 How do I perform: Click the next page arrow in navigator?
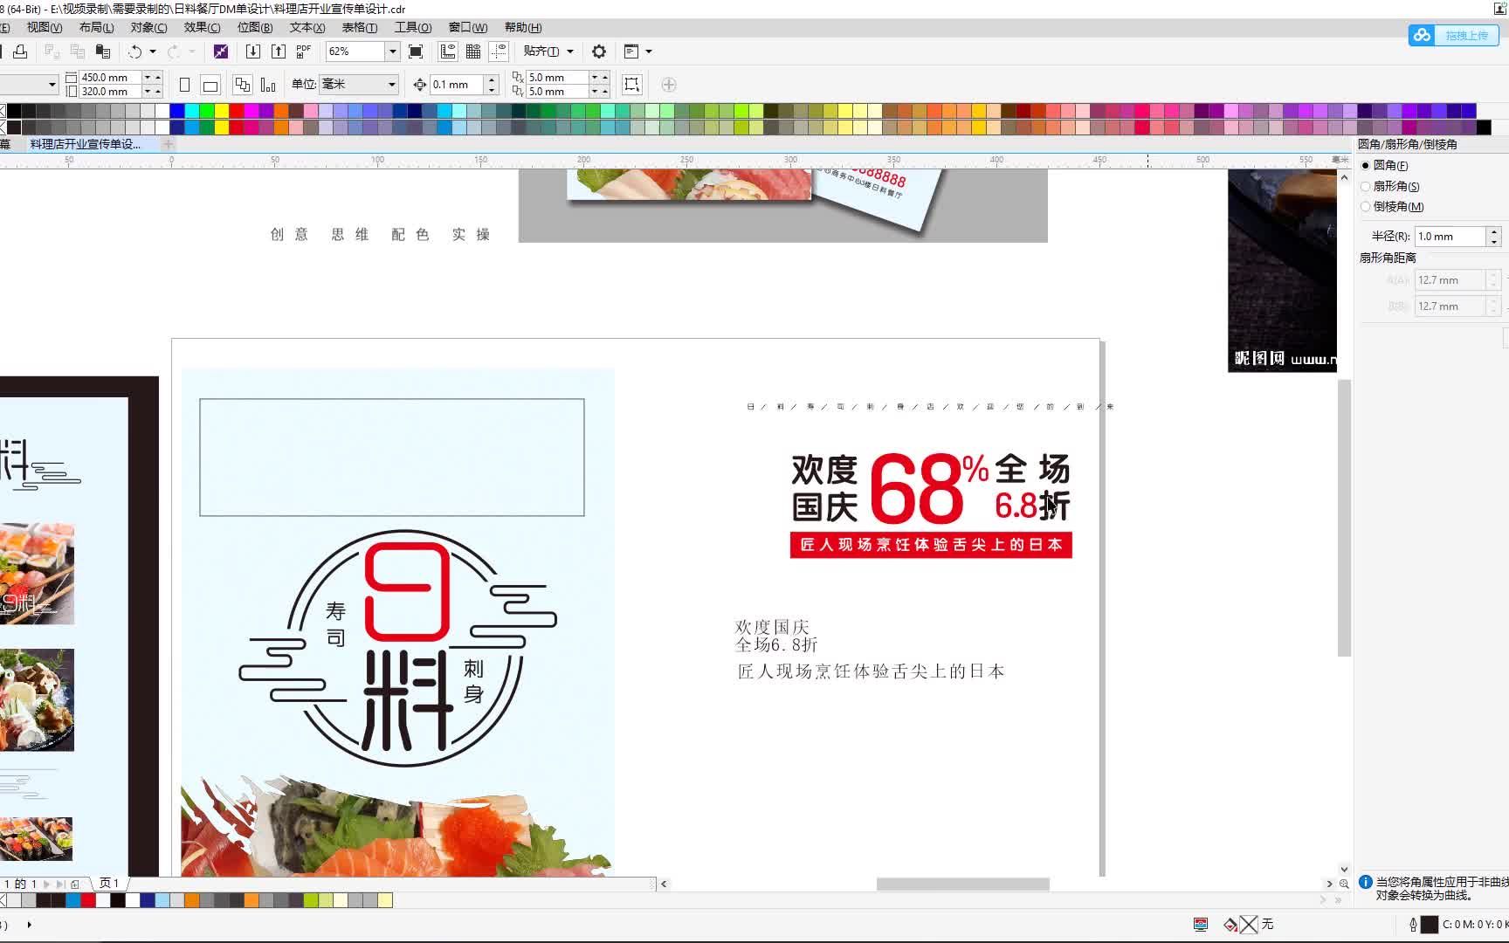(x=47, y=884)
